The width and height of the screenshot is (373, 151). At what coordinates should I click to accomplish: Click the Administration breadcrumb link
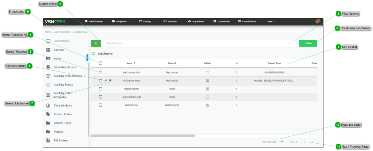[63, 32]
